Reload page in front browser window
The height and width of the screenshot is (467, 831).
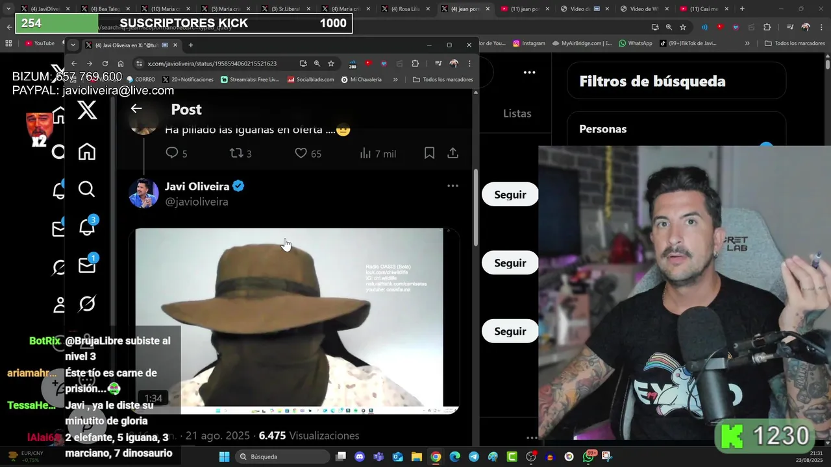105,64
